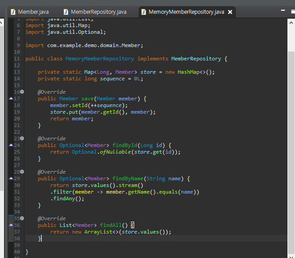The height and width of the screenshot is (258, 295).
Task: Minimize the editor area
Action: tap(283, 10)
